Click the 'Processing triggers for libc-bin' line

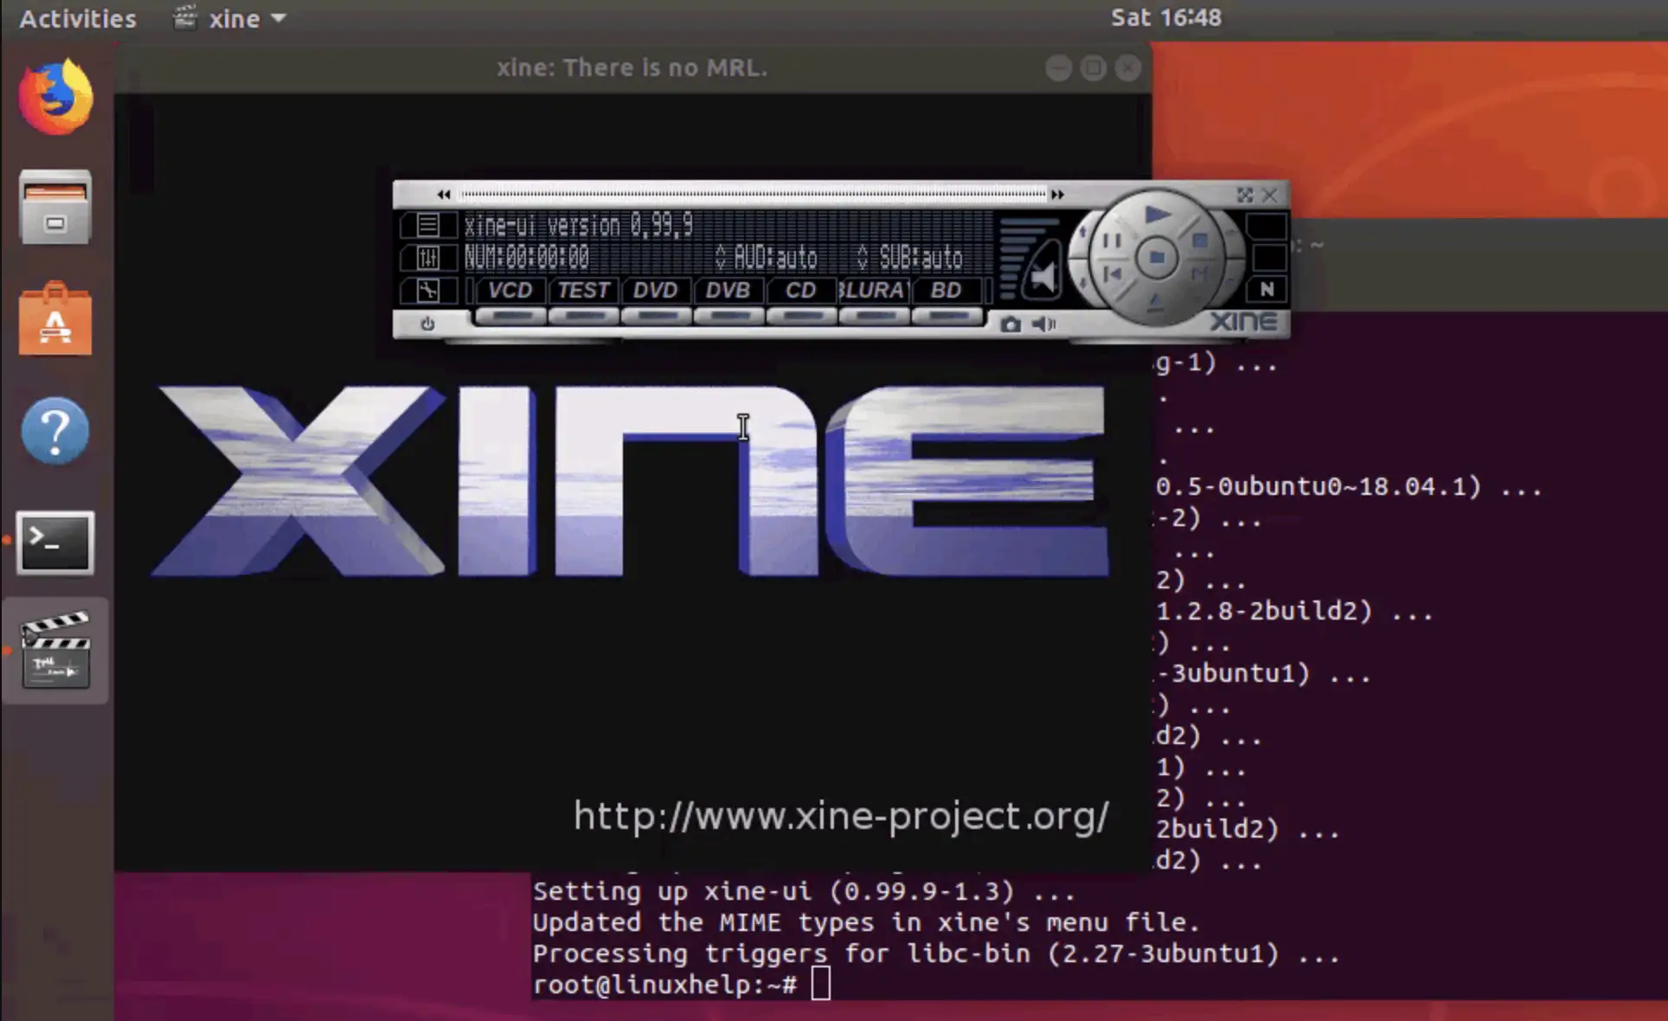click(936, 954)
